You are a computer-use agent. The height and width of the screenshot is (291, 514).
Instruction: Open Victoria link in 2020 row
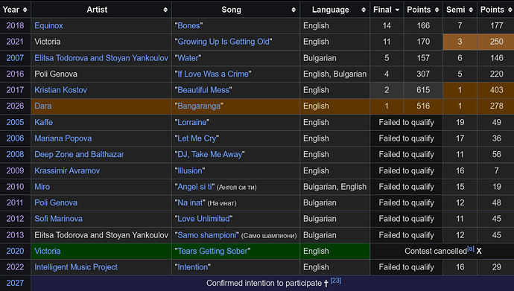coord(48,251)
